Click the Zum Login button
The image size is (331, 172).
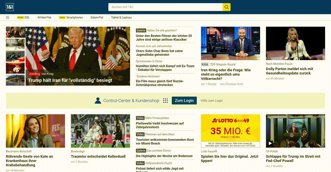tap(184, 101)
